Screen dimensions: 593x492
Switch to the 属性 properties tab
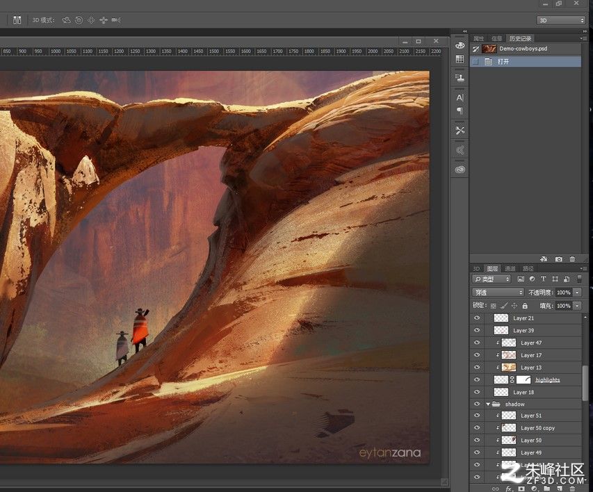[x=478, y=38]
